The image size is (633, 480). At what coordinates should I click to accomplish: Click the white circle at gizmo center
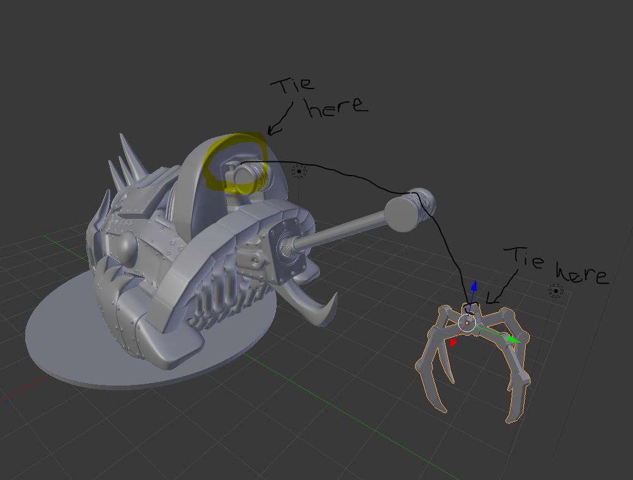[467, 323]
